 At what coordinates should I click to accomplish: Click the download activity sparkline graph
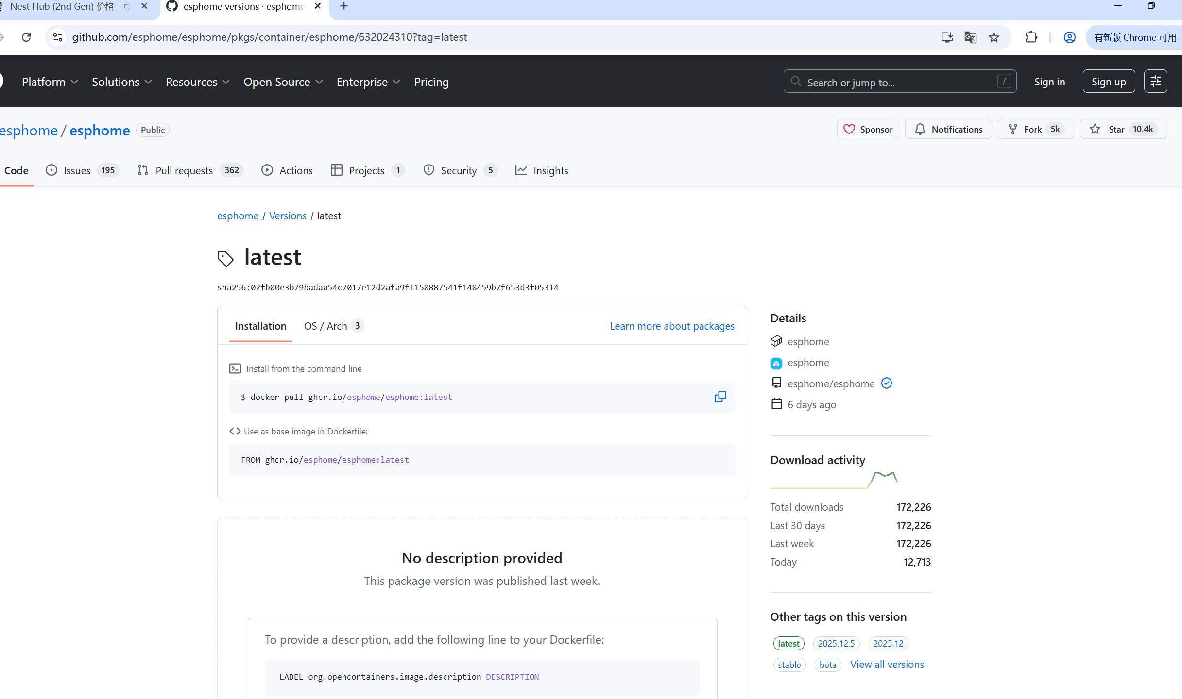point(834,480)
